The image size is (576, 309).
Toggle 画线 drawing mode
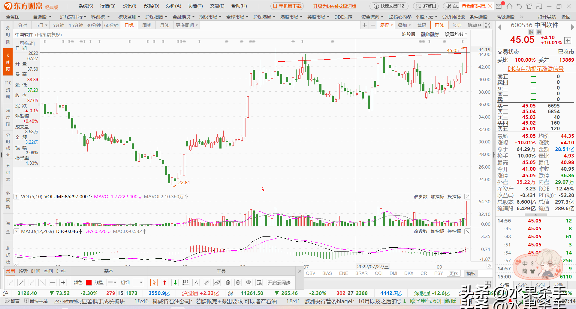click(439, 25)
